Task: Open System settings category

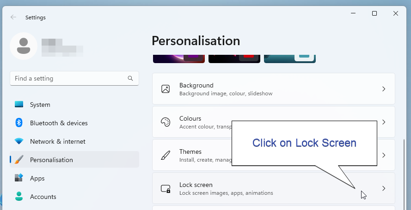Action: click(x=74, y=105)
